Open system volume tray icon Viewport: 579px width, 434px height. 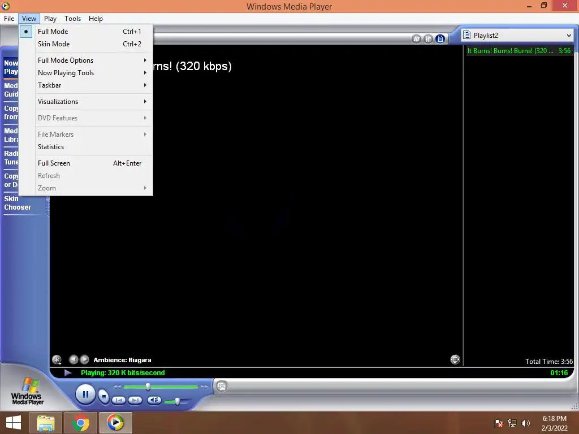coord(525,423)
